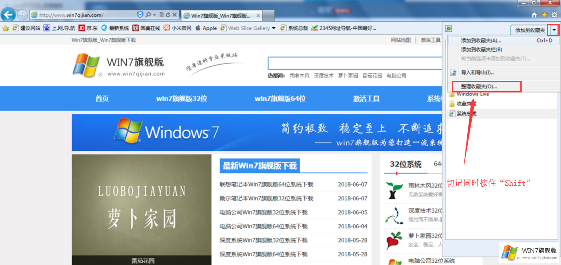This screenshot has height=265, width=561.
Task: Click hot word 番茄花园
Action: pos(372,76)
